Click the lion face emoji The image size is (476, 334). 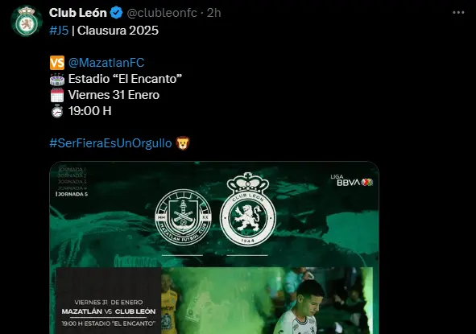[x=183, y=143]
